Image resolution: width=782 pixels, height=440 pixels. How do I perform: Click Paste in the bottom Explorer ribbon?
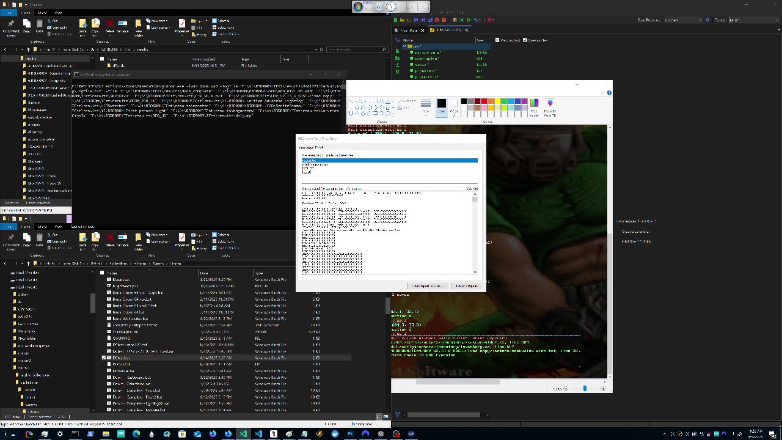pyautogui.click(x=39, y=241)
